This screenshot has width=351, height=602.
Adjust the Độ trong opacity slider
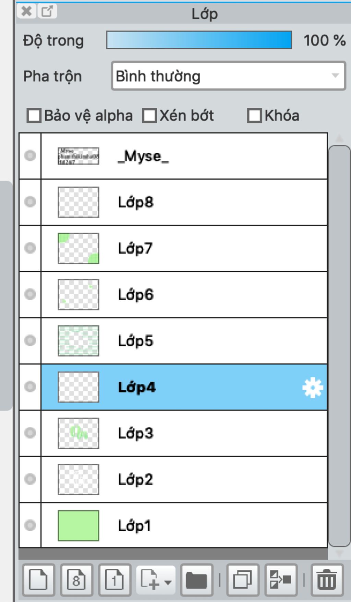(199, 40)
